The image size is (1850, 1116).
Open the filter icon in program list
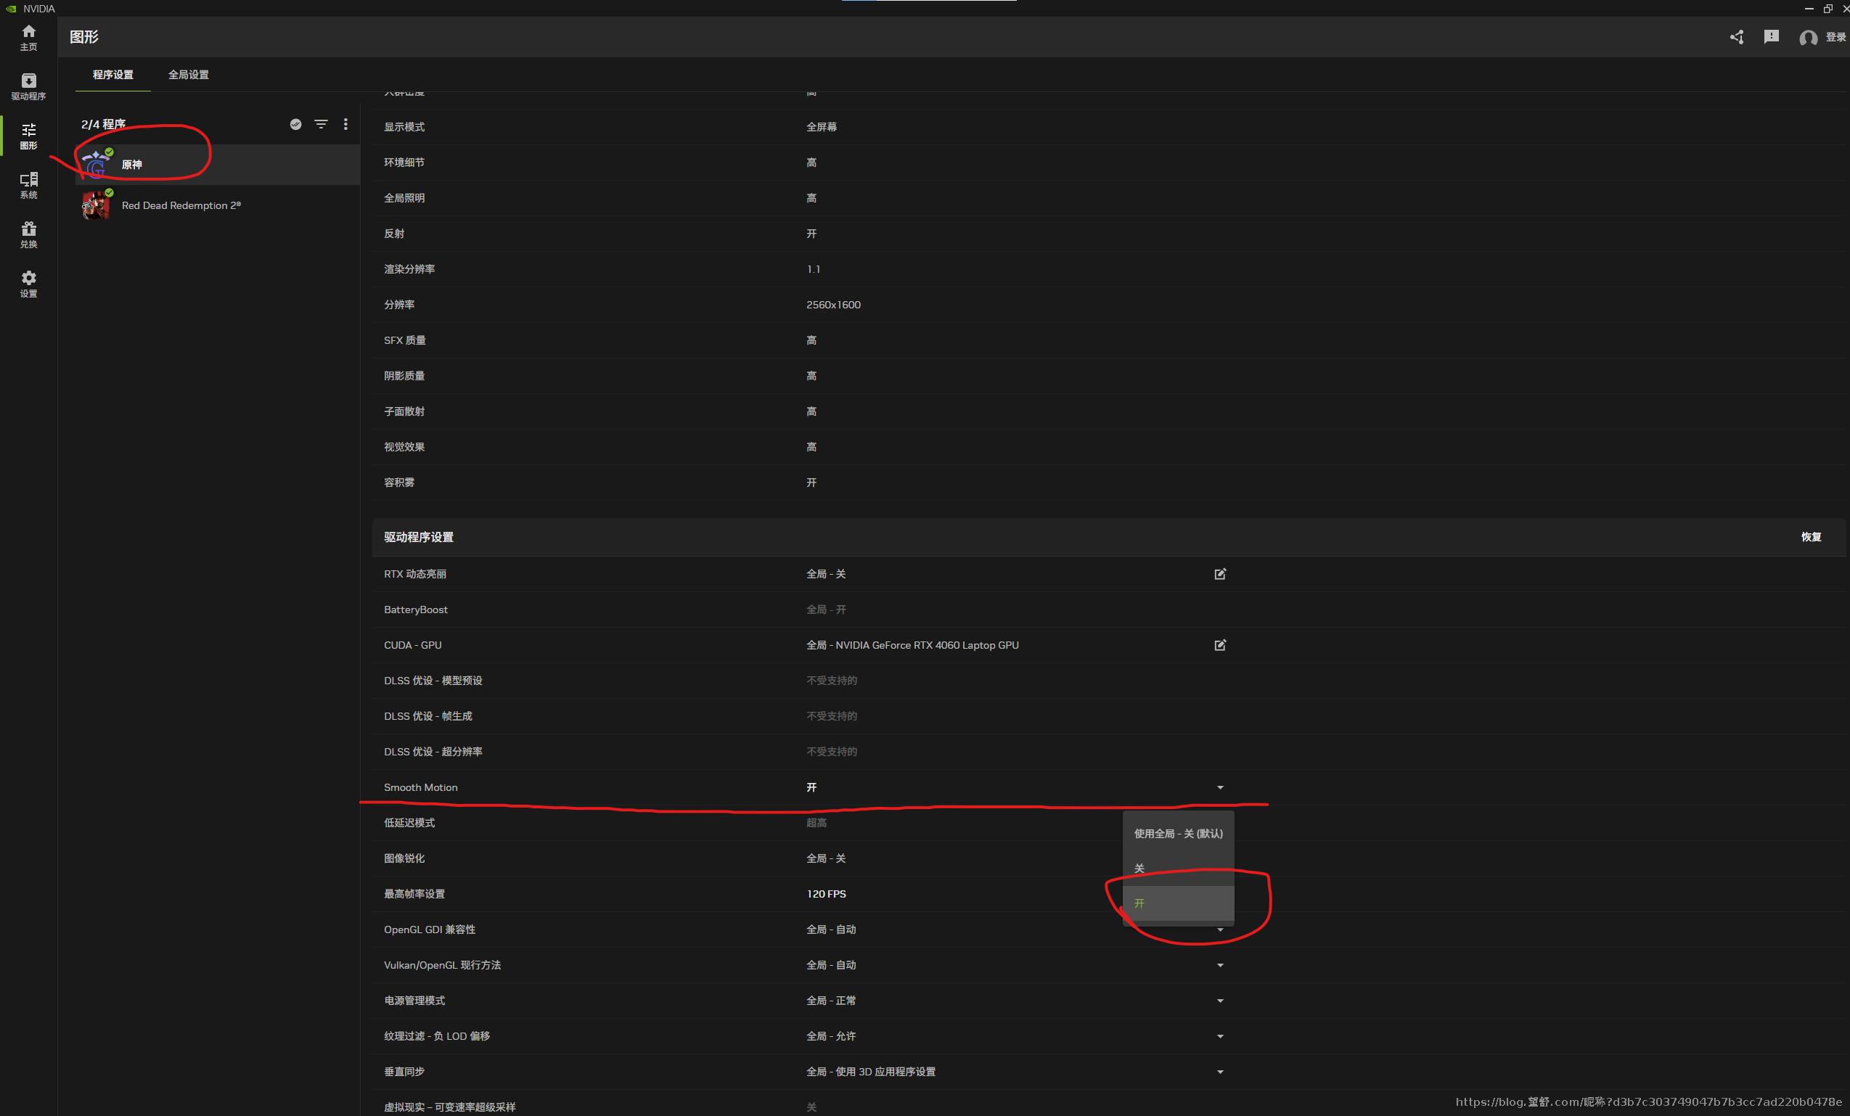pos(321,124)
